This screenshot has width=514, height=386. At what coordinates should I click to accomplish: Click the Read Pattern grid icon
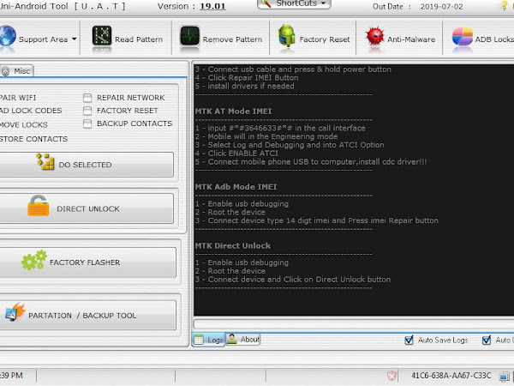pyautogui.click(x=102, y=35)
